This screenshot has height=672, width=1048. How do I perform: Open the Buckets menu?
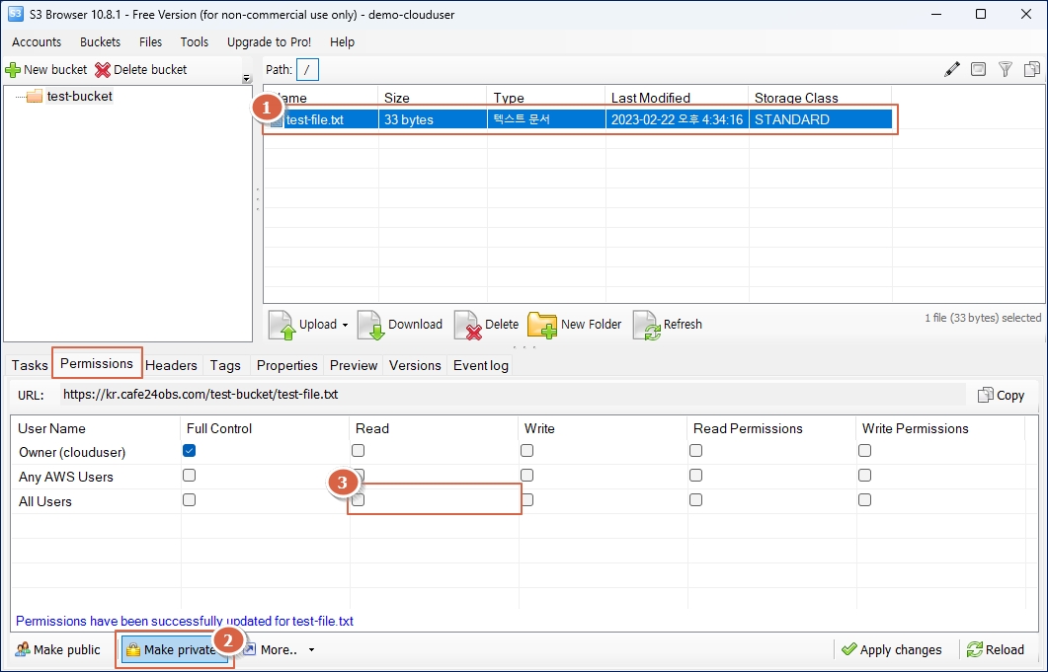click(100, 42)
